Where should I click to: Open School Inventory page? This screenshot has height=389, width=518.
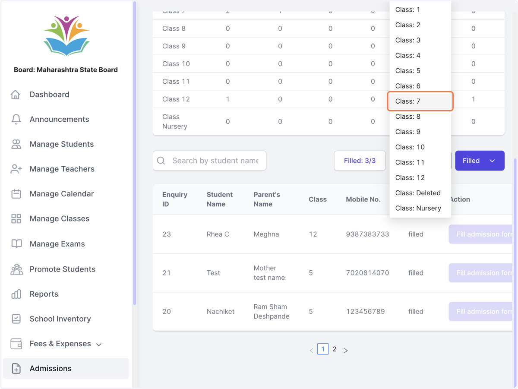click(x=66, y=319)
